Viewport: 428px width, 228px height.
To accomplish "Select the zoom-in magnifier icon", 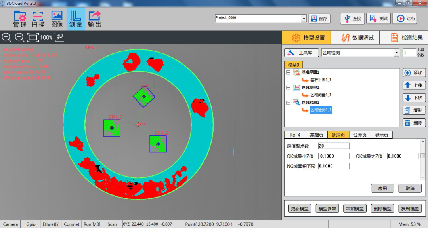I will point(8,37).
